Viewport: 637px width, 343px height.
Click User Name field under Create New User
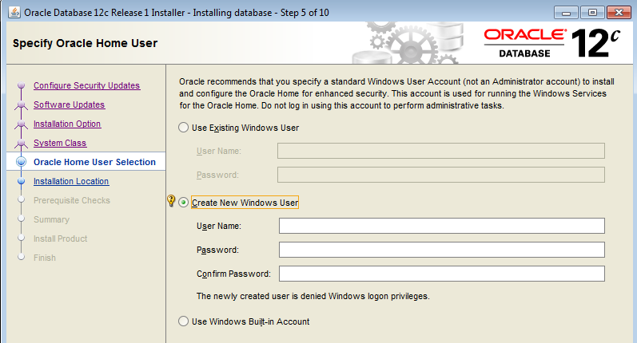coord(442,226)
